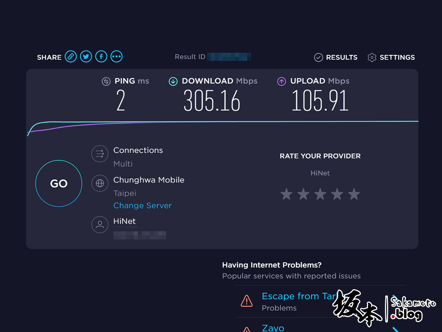Select the Multi connections option
Viewport: 442px width, 332px height.
pos(123,164)
